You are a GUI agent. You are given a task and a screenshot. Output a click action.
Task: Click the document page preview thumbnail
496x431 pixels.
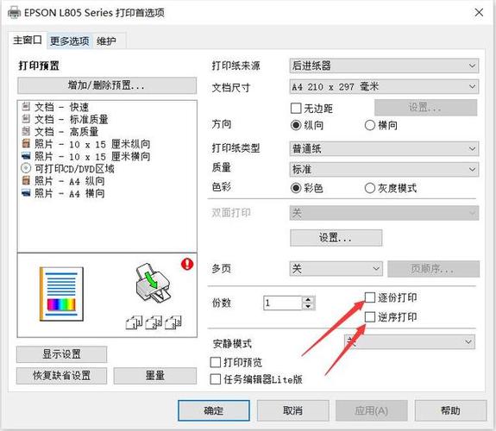[x=61, y=294]
